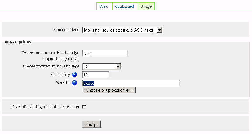Switch to the View tab
Screen dimensions: 252x134
[104, 6]
